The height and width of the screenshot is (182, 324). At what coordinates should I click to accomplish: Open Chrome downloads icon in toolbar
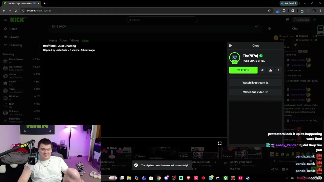coord(302,11)
